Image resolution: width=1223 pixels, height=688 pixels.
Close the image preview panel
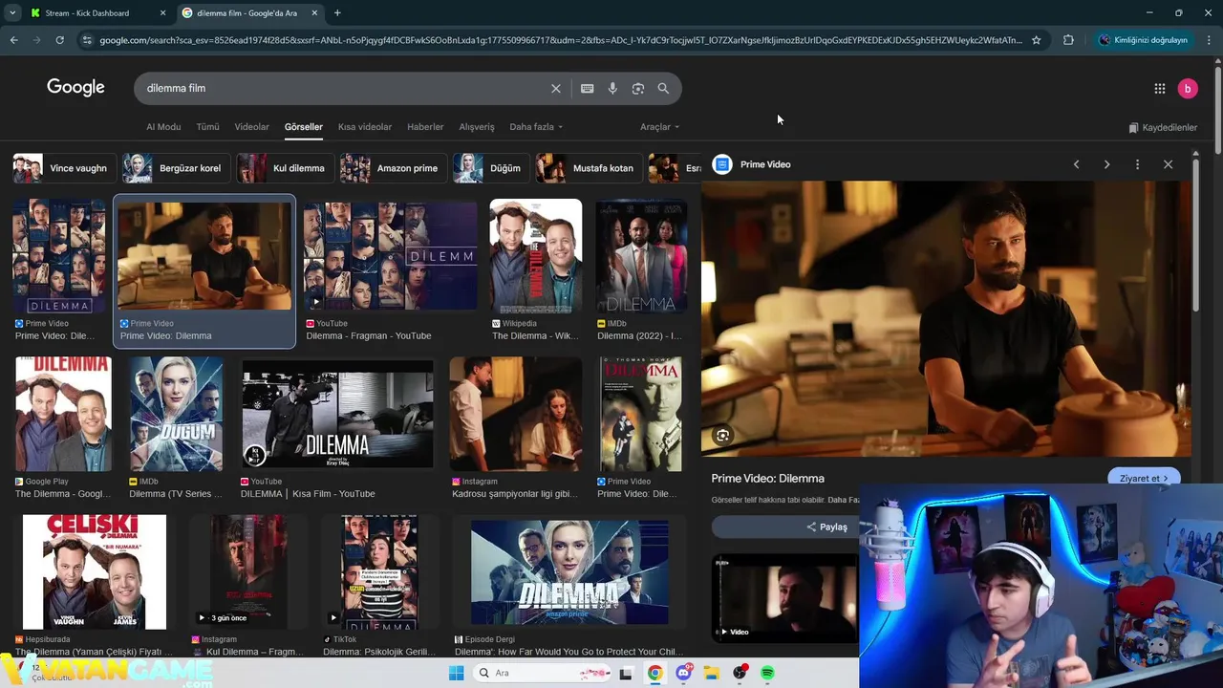(x=1168, y=164)
